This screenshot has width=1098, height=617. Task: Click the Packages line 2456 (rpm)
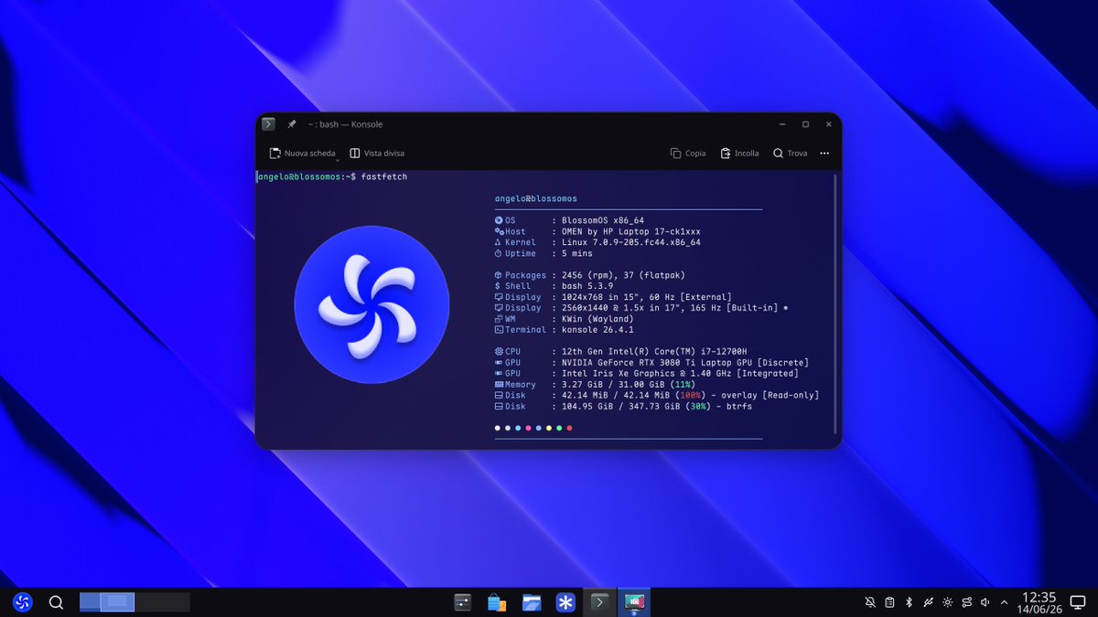(x=590, y=275)
